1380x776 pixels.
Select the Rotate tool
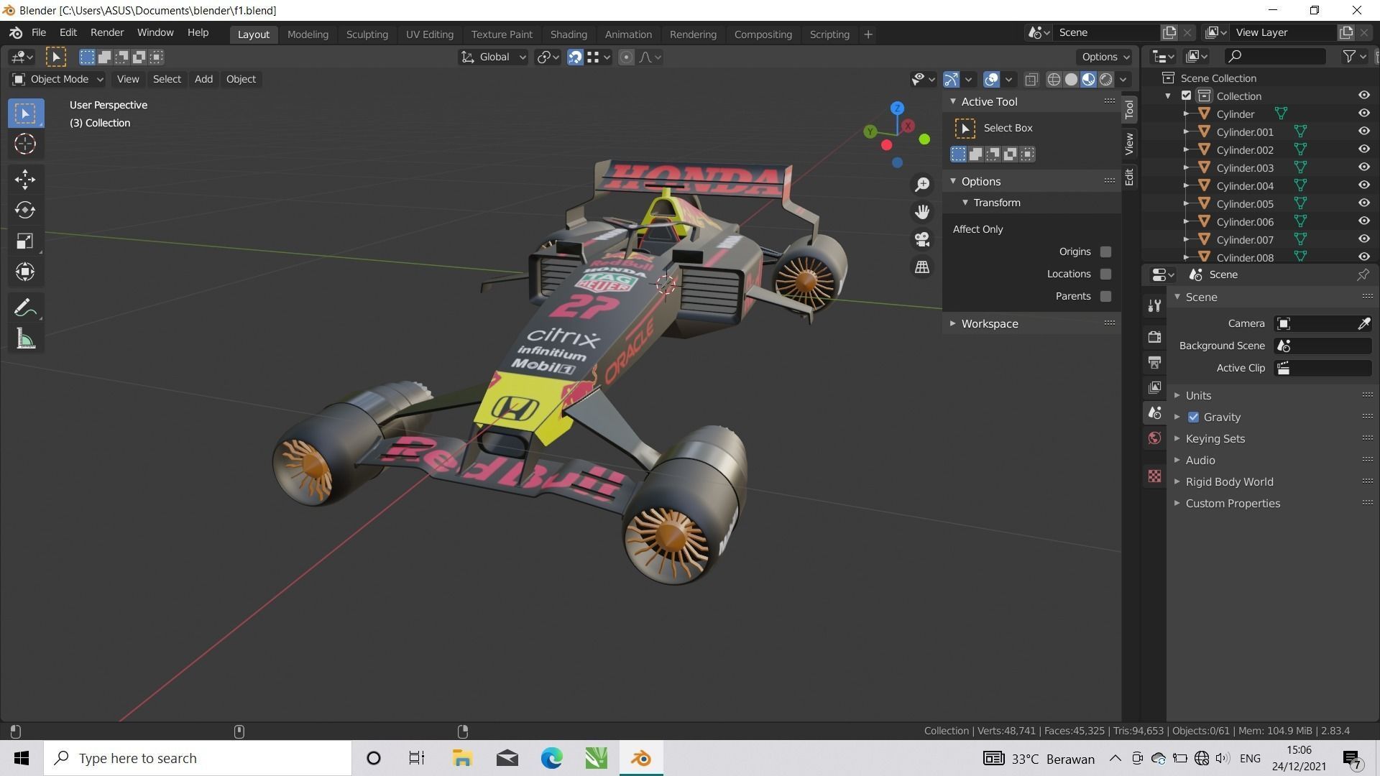(25, 210)
